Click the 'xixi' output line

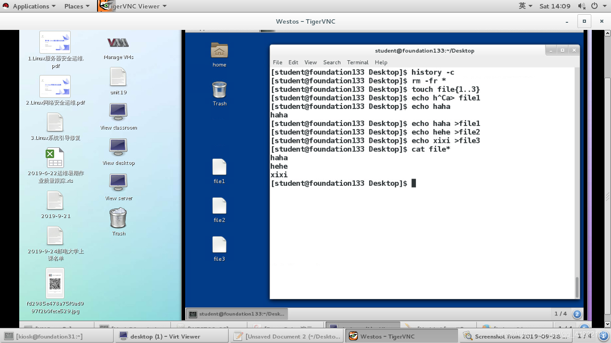[279, 175]
